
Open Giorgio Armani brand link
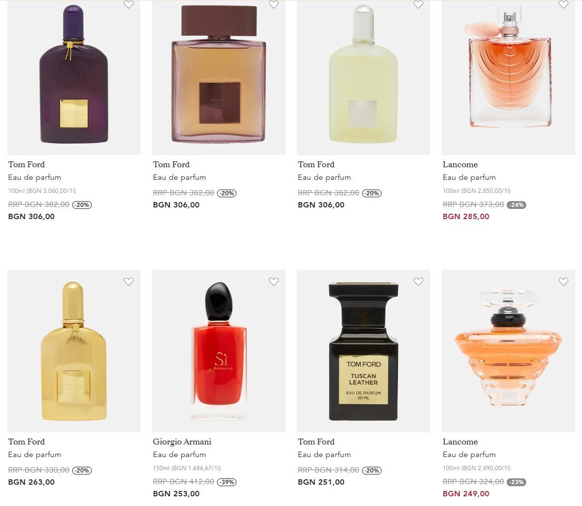182,442
